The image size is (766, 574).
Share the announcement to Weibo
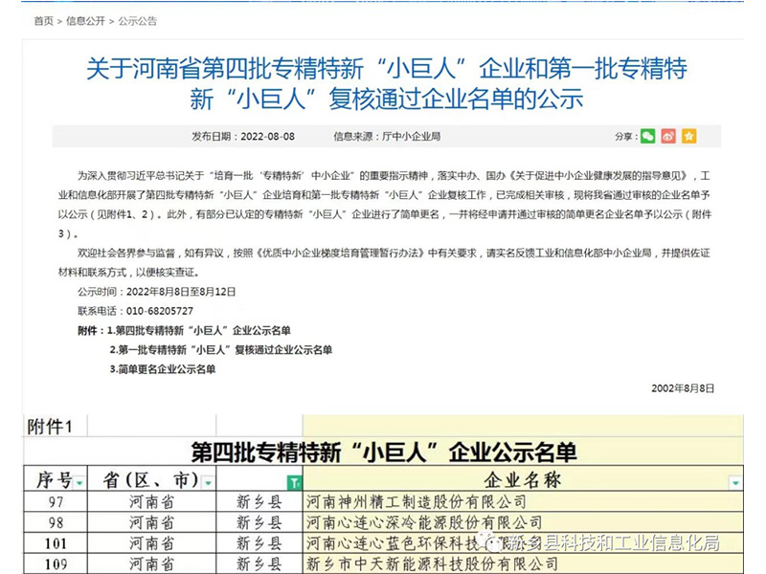tap(668, 136)
